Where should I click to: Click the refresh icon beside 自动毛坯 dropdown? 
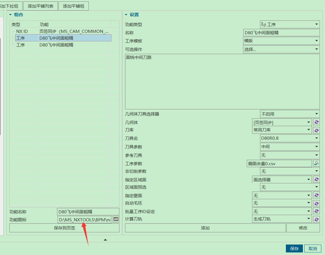[316, 203]
